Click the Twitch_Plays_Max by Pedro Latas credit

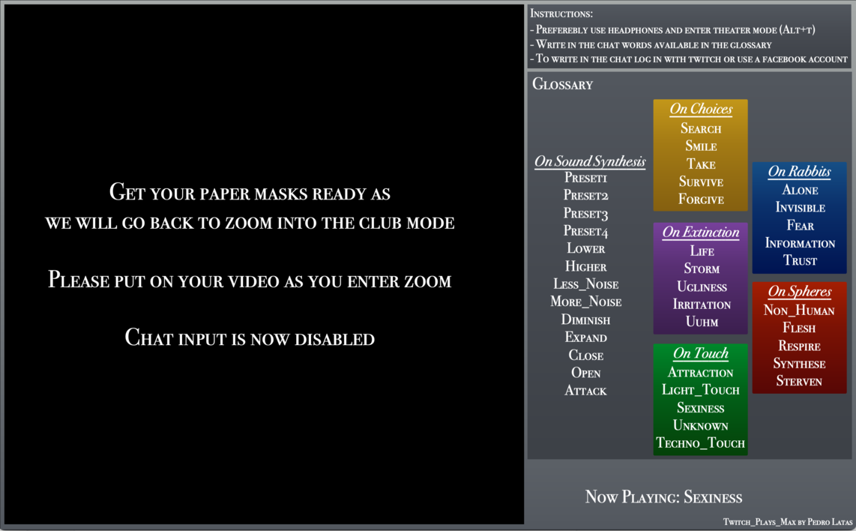pos(787,521)
